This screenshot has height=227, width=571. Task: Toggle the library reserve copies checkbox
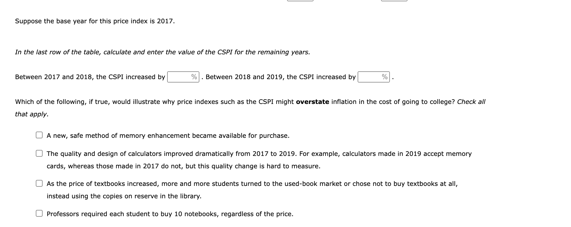(39, 183)
